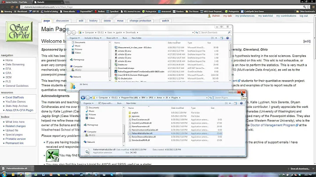Open the Downloads address bar history dropdown
Image resolution: width=316 pixels, height=177 pixels.
click(193, 32)
